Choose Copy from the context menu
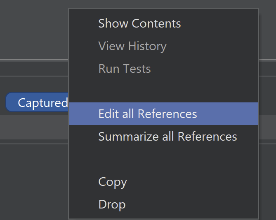 (112, 182)
